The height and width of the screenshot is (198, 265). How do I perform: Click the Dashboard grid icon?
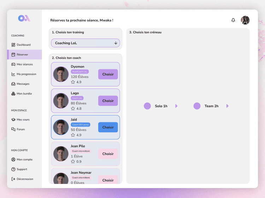point(13,45)
